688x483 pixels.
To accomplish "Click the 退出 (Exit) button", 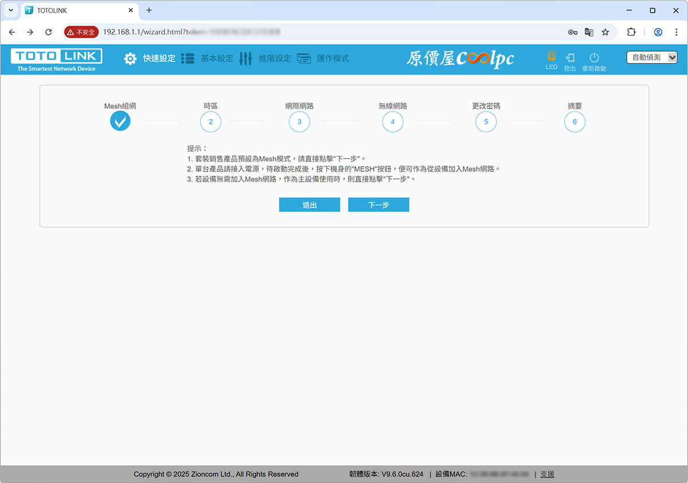I will (310, 205).
